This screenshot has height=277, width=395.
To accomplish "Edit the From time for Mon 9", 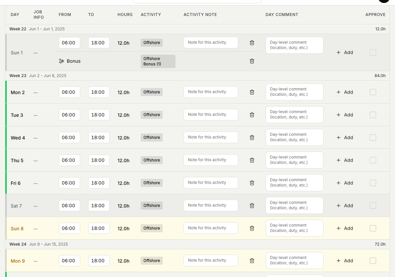I will tap(70, 261).
